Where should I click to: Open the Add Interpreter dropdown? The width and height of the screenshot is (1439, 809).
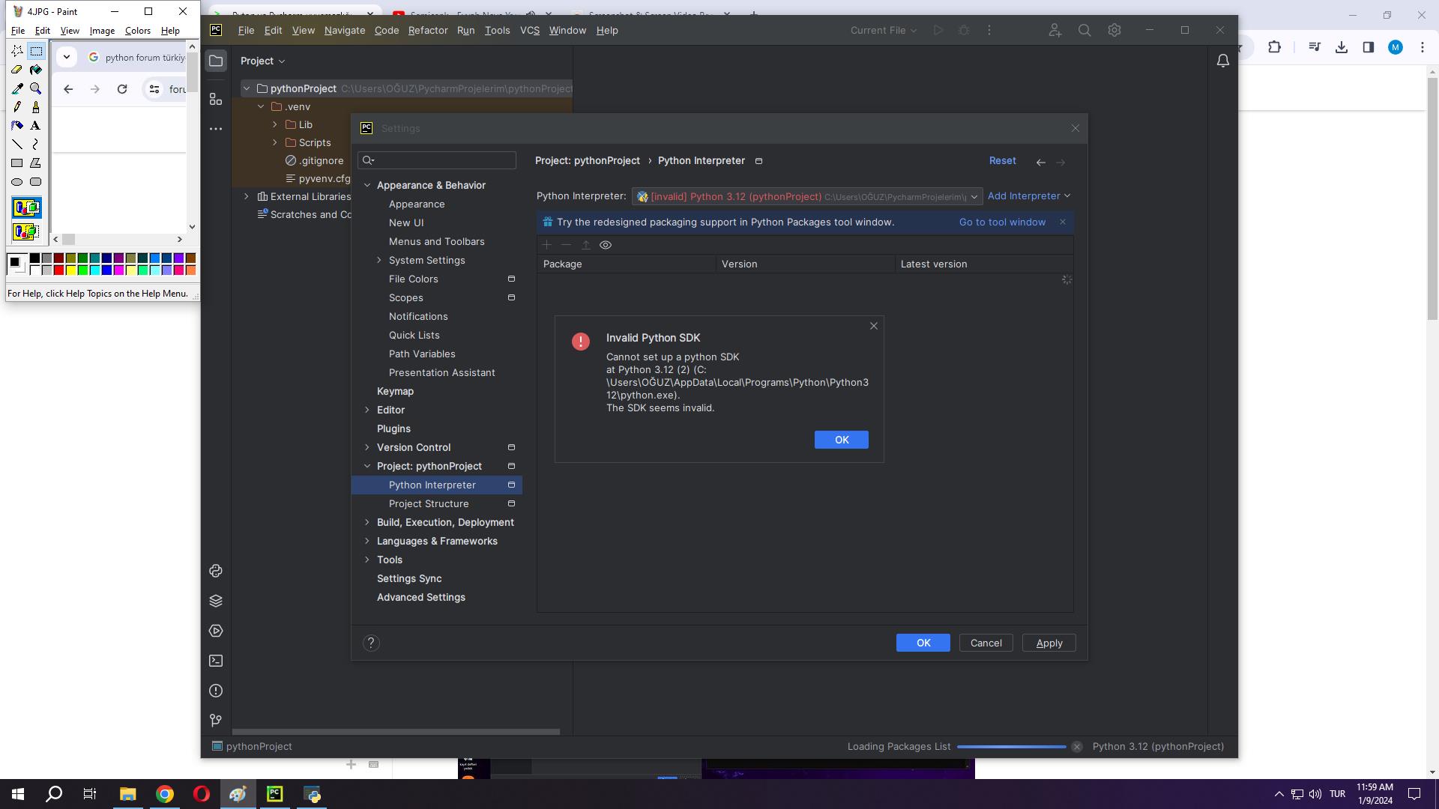1028,196
